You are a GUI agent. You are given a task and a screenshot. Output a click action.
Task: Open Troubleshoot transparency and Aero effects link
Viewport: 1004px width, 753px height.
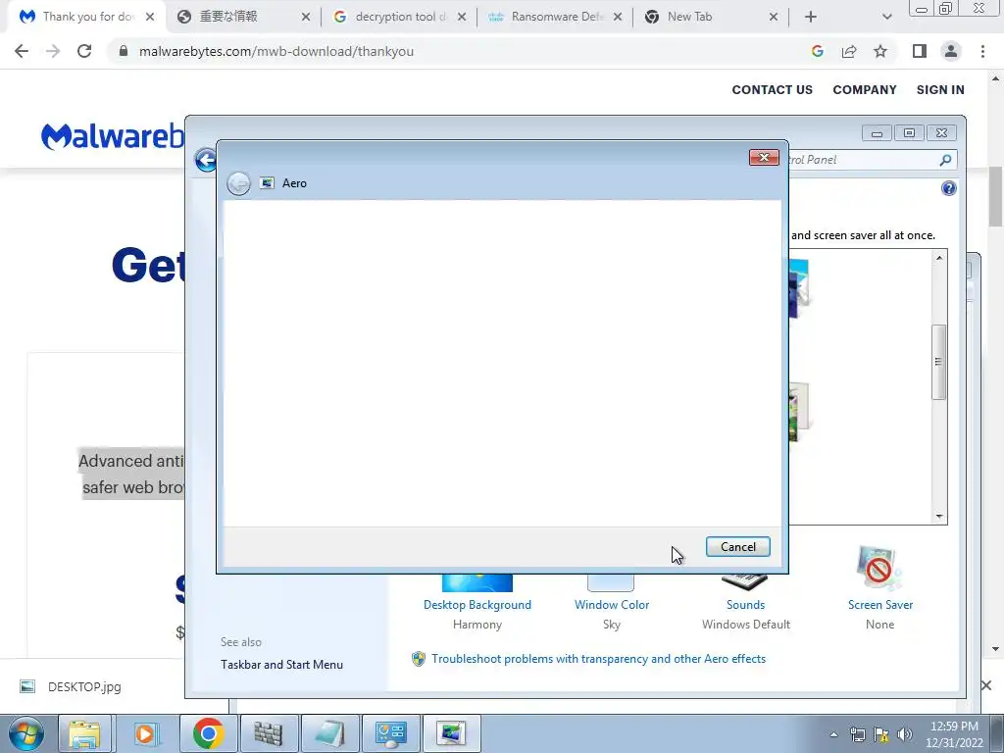click(x=598, y=659)
